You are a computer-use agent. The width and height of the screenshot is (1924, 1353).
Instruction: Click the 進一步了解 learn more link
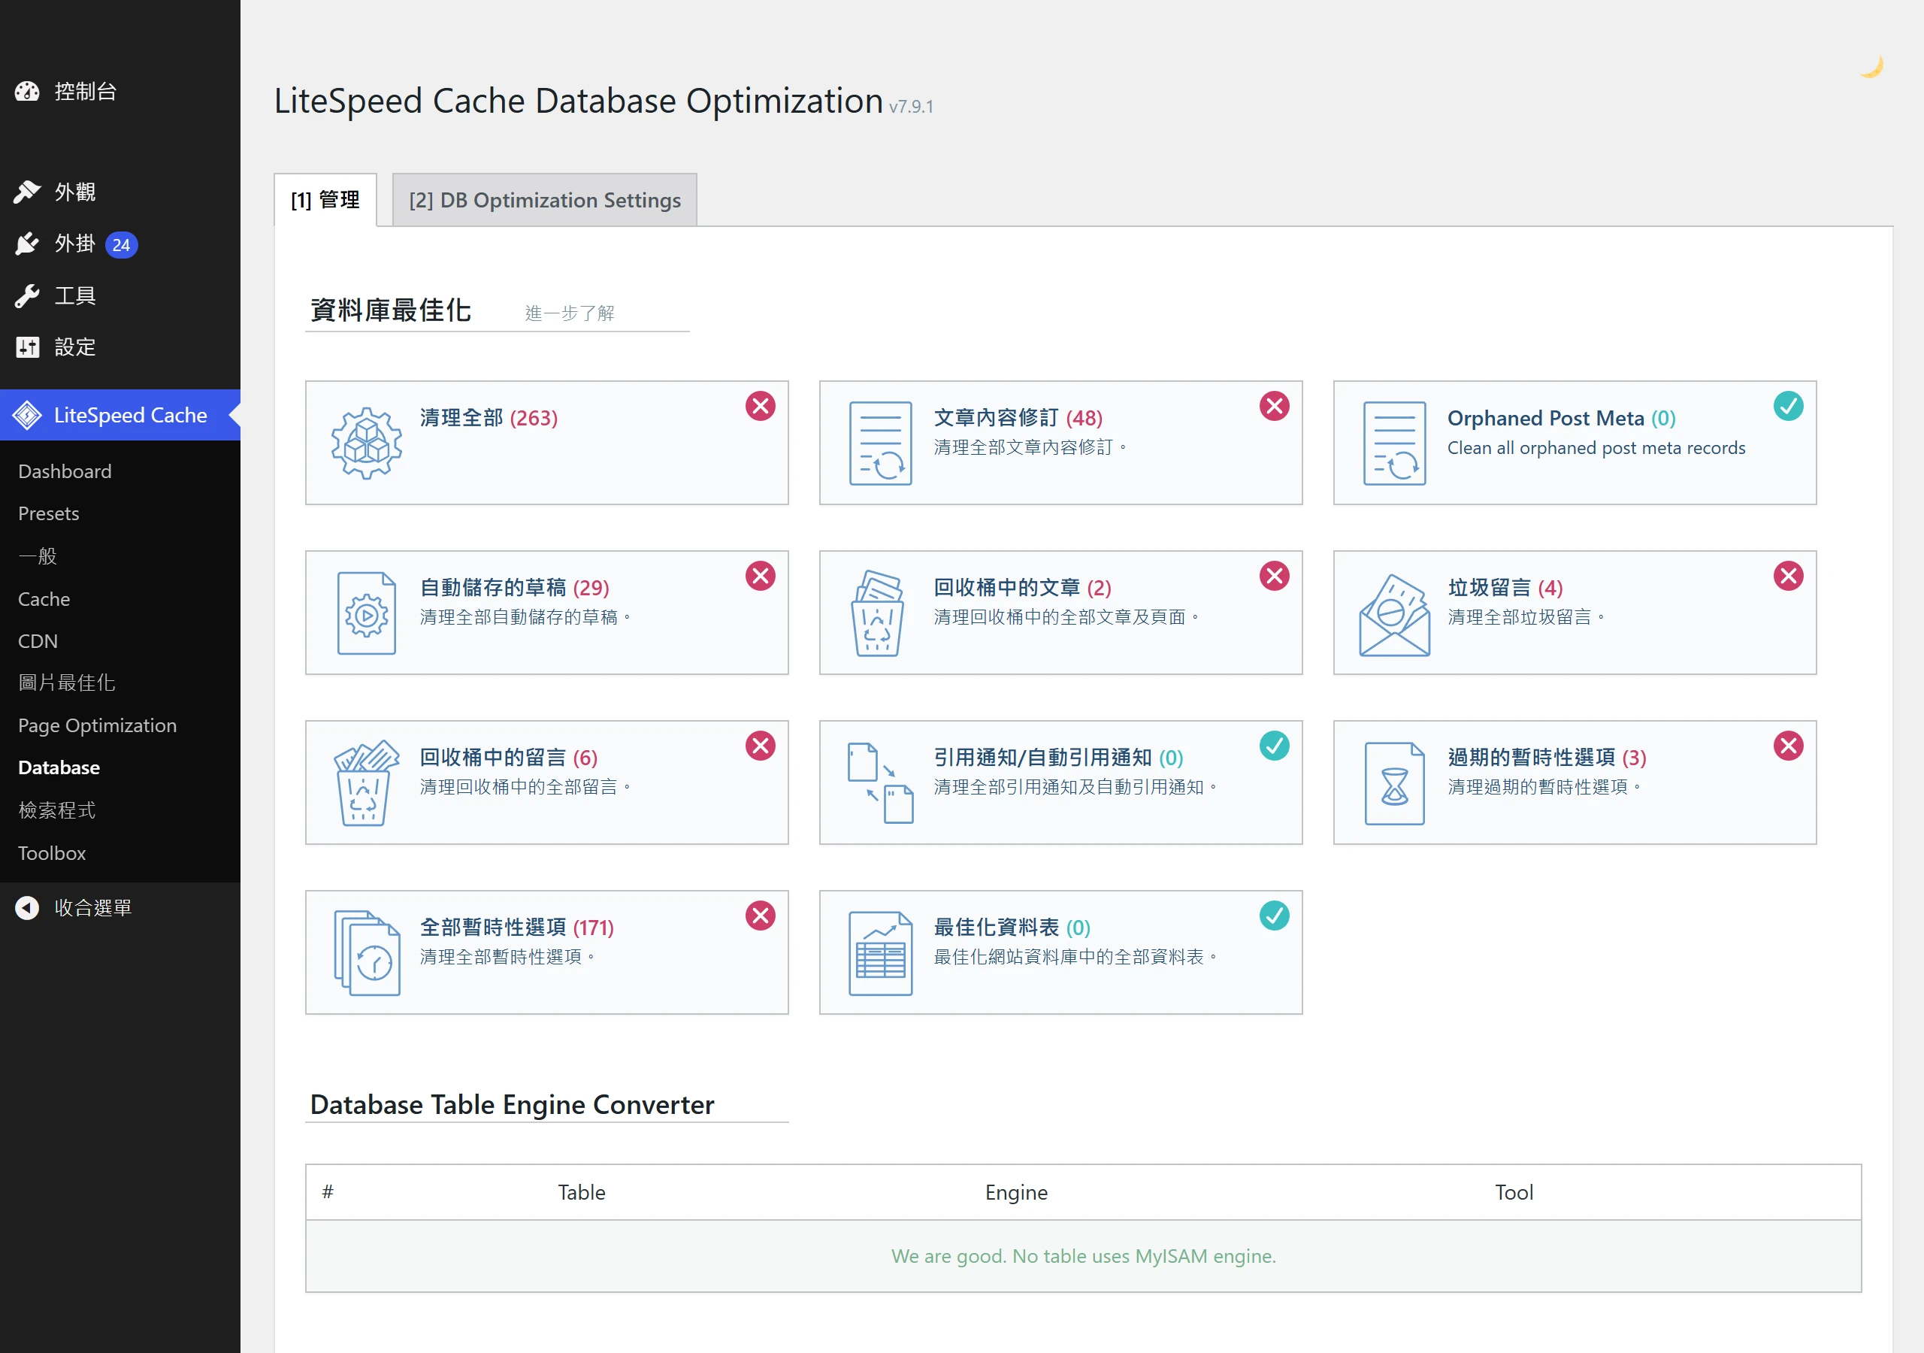click(x=569, y=313)
